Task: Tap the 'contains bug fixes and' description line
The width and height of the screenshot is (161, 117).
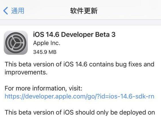Action: [122, 64]
